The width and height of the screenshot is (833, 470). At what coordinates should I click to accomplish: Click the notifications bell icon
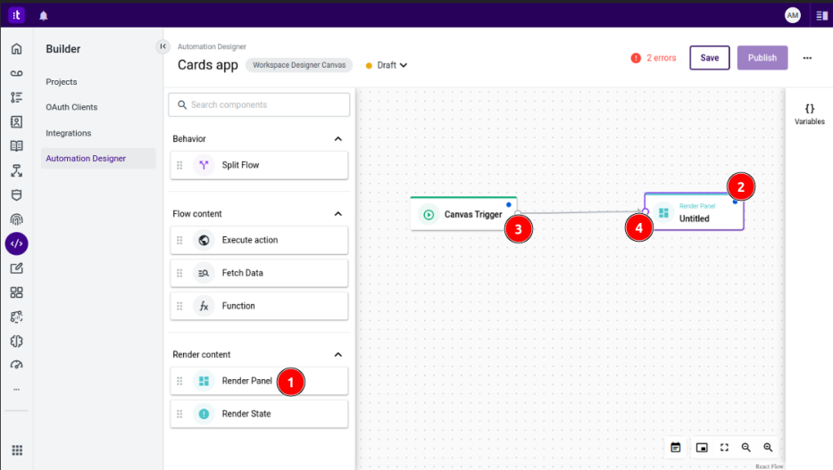point(44,15)
